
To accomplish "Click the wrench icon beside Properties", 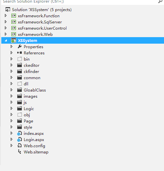I will tap(20, 47).
